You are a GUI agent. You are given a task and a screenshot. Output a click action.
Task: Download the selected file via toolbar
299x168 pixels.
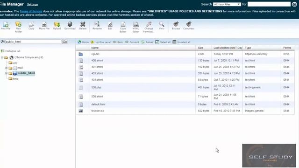70,26
